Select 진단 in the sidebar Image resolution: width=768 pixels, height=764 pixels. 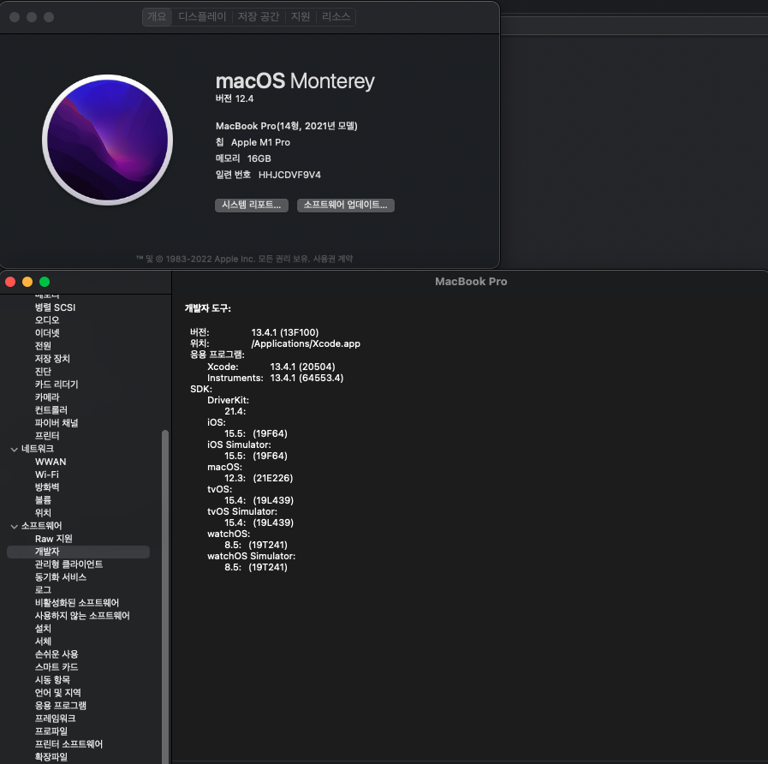click(43, 372)
